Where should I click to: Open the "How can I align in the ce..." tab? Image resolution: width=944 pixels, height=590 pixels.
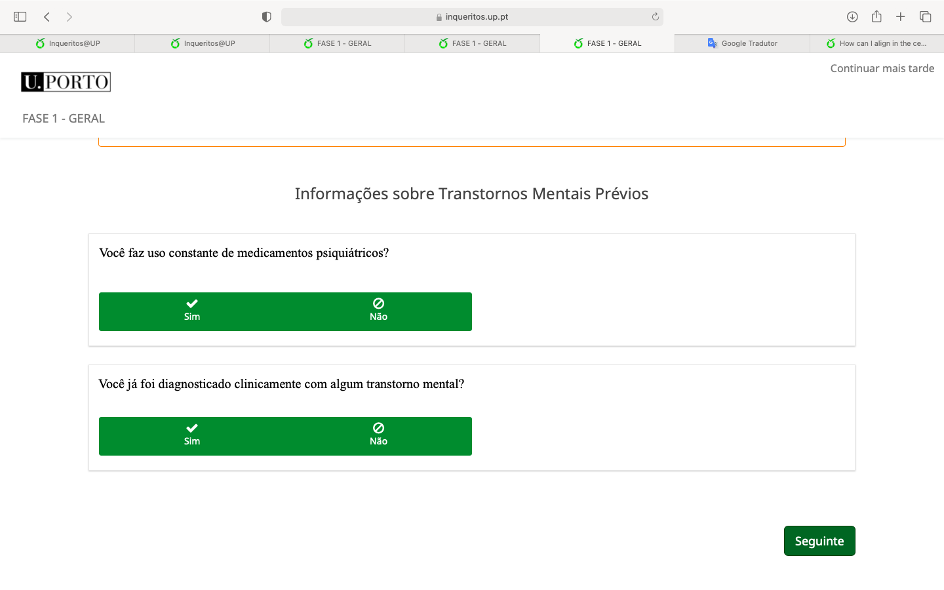(x=876, y=43)
